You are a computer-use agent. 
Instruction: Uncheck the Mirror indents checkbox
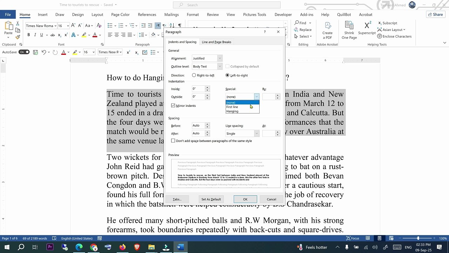(173, 105)
